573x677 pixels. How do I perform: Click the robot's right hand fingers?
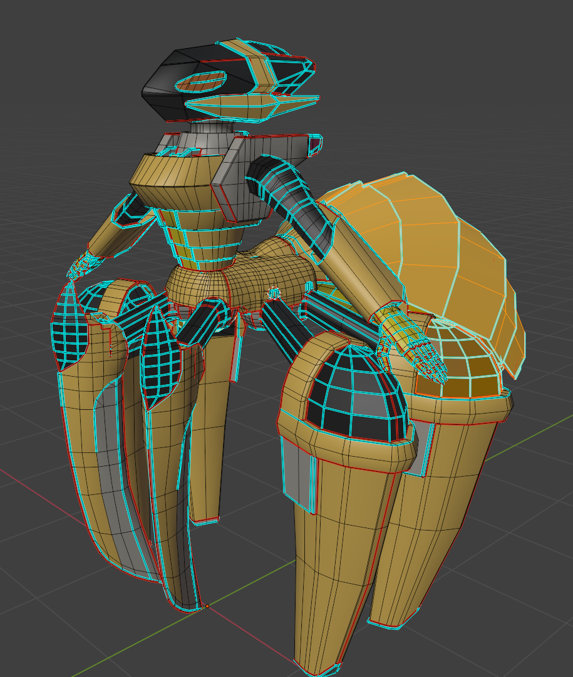(426, 360)
